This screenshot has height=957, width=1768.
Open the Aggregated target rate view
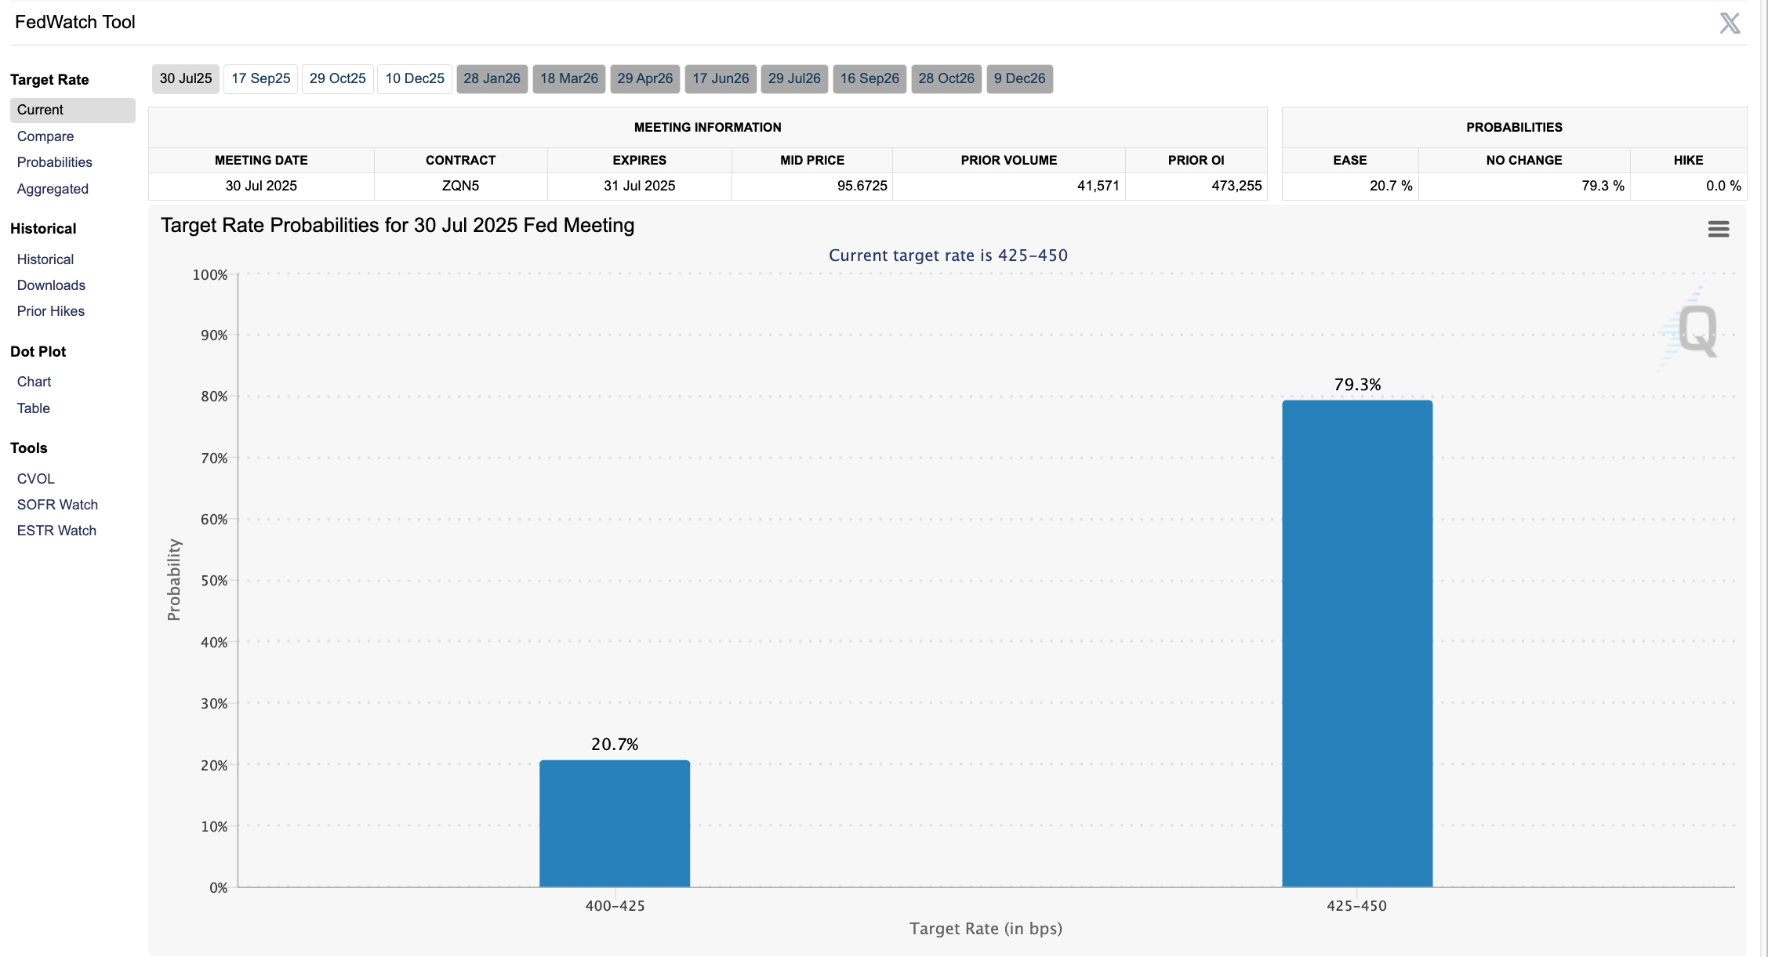click(53, 189)
